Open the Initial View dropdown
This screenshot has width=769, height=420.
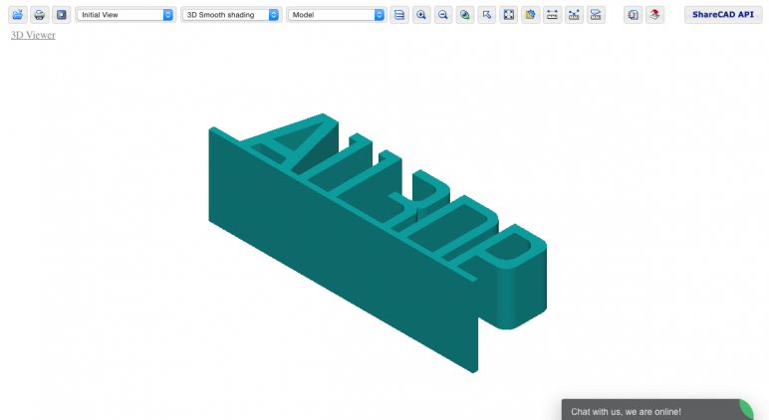tap(126, 15)
